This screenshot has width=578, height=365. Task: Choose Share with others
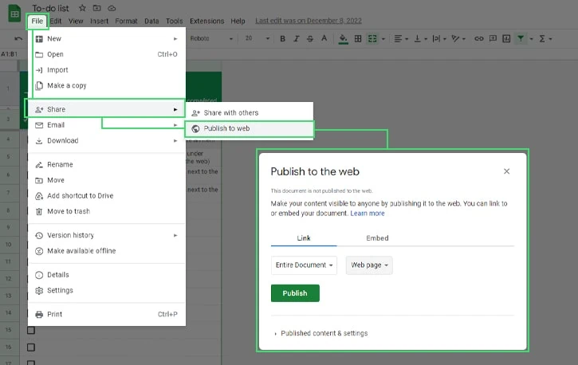[250, 112]
